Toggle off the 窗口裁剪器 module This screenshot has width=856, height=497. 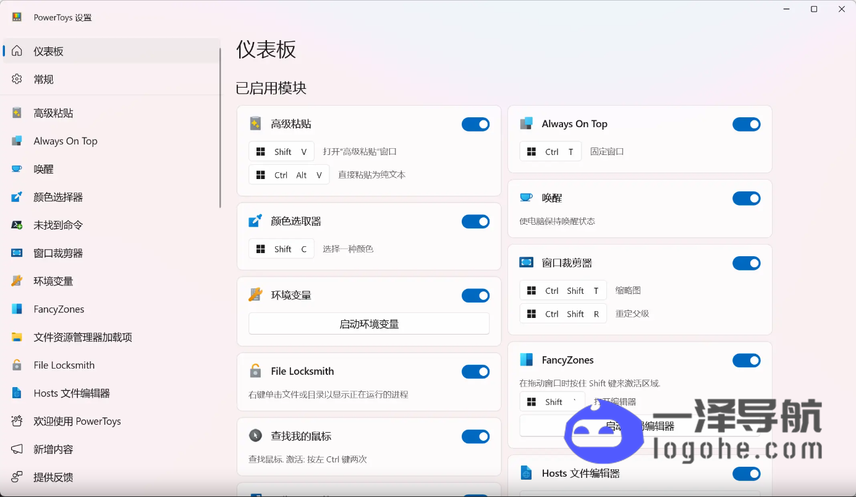(x=747, y=263)
